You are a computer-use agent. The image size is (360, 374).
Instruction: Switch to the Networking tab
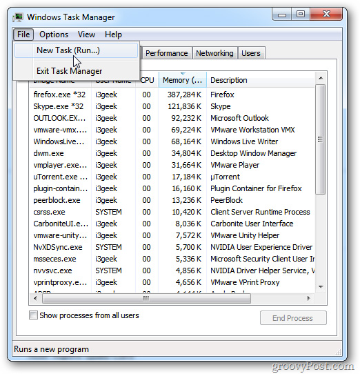pos(214,53)
